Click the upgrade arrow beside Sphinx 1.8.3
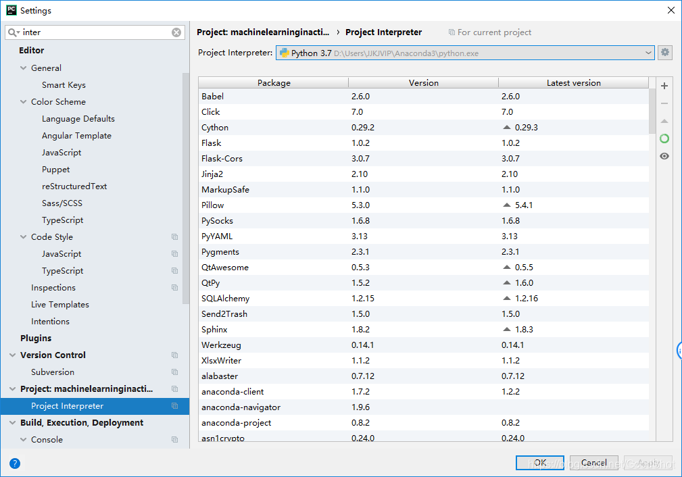 507,329
